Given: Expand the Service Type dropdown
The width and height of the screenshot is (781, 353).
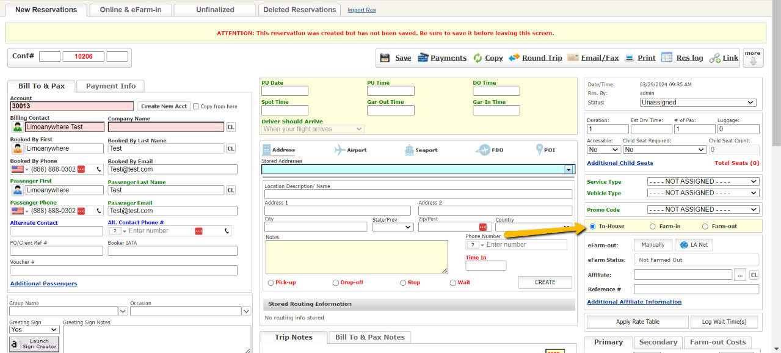Looking at the screenshot, I should (x=703, y=181).
